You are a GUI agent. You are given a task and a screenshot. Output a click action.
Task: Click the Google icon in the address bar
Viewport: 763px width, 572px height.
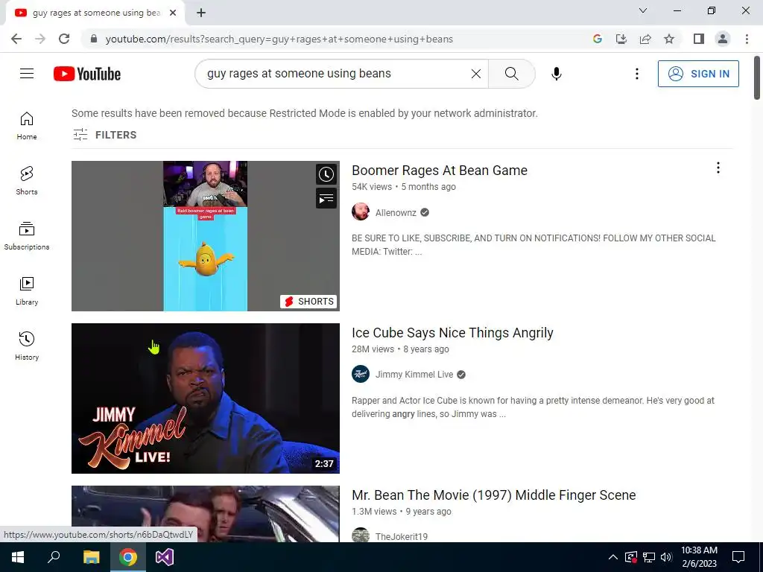pyautogui.click(x=598, y=39)
